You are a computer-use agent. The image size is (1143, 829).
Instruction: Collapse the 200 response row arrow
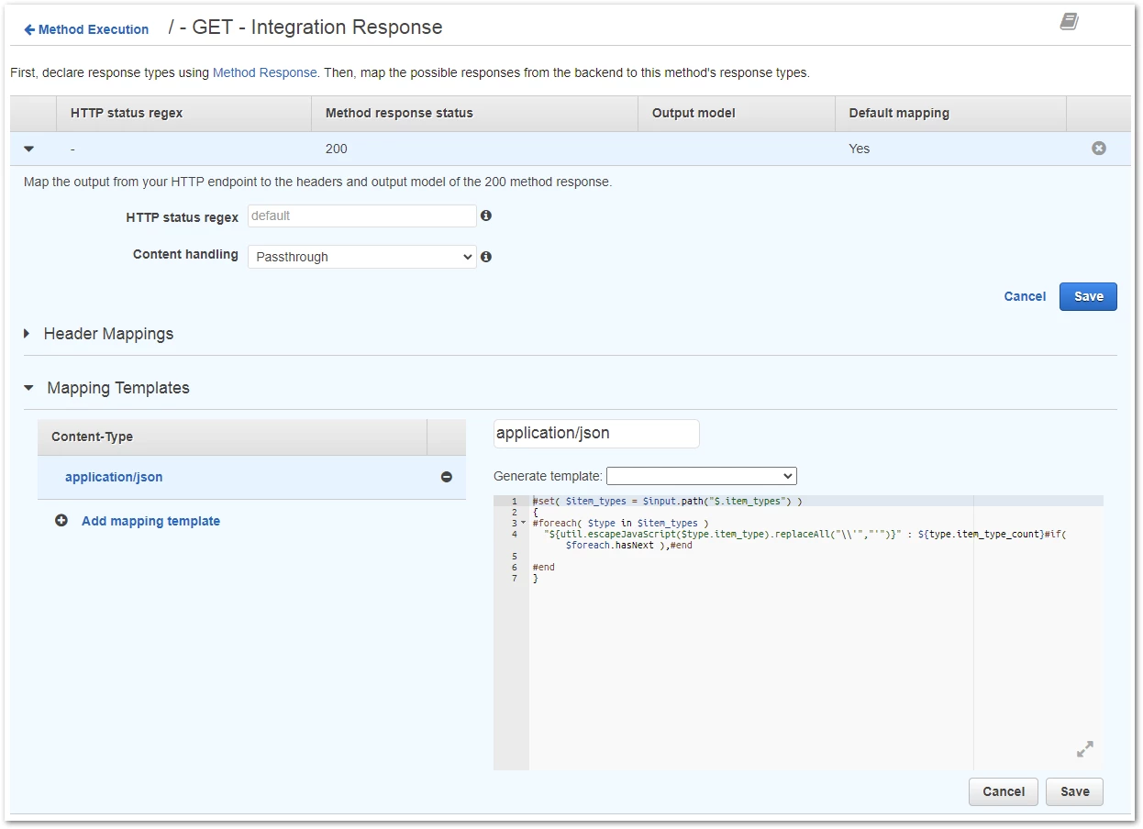(28, 149)
